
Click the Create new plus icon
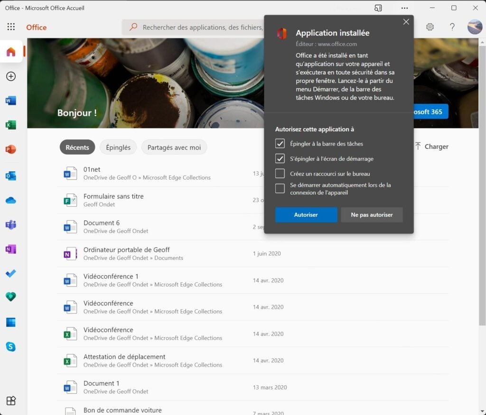[x=11, y=76]
